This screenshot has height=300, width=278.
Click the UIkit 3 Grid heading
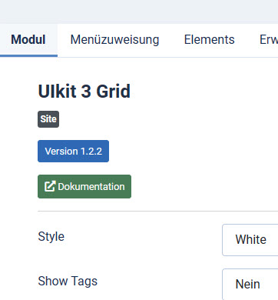[x=84, y=91]
